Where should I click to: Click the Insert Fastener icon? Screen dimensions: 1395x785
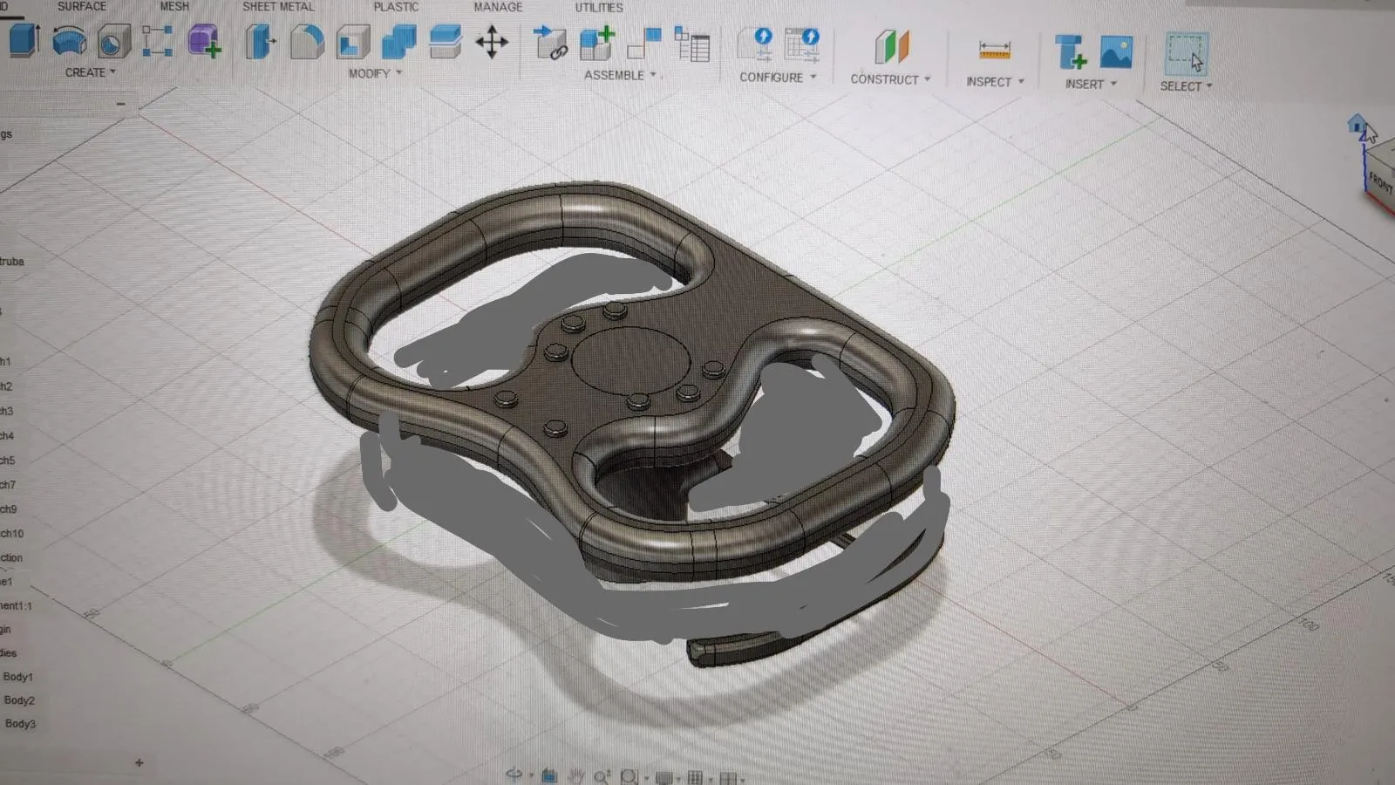coord(1070,51)
